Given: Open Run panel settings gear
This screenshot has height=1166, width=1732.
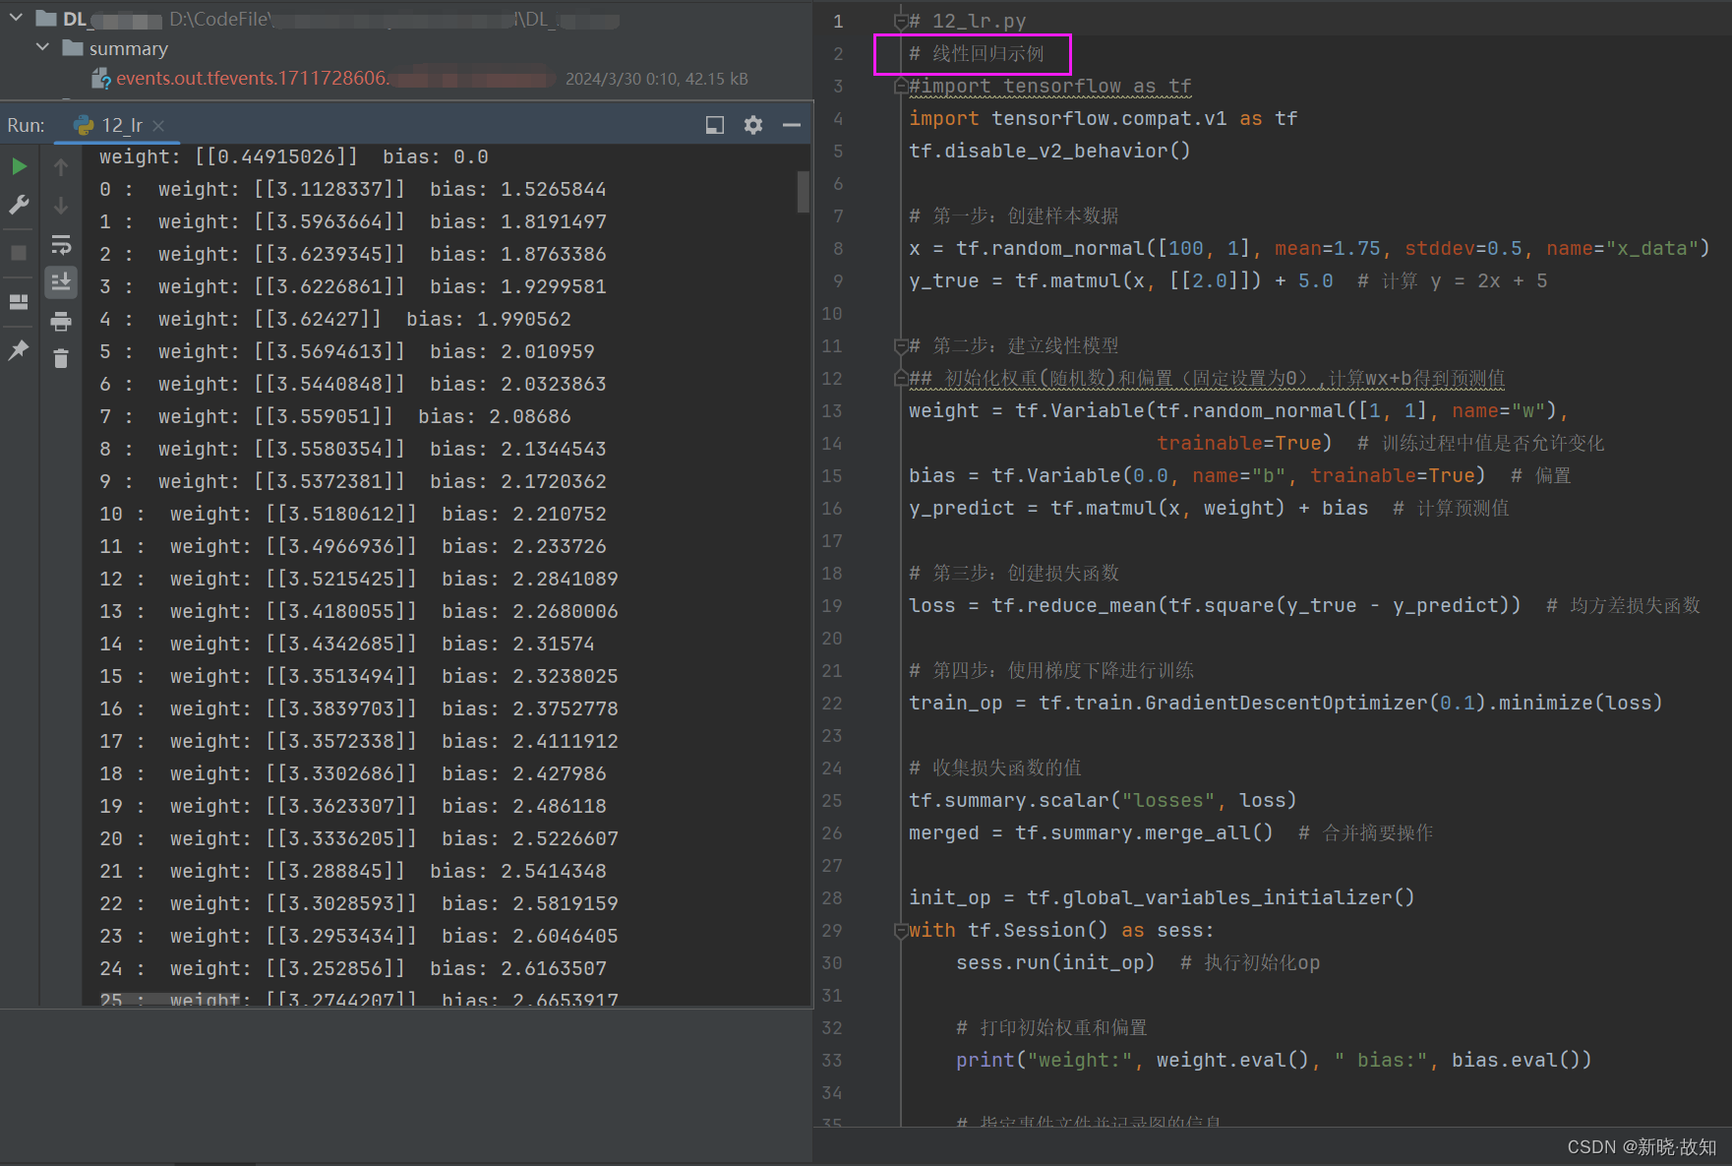Looking at the screenshot, I should (x=753, y=125).
